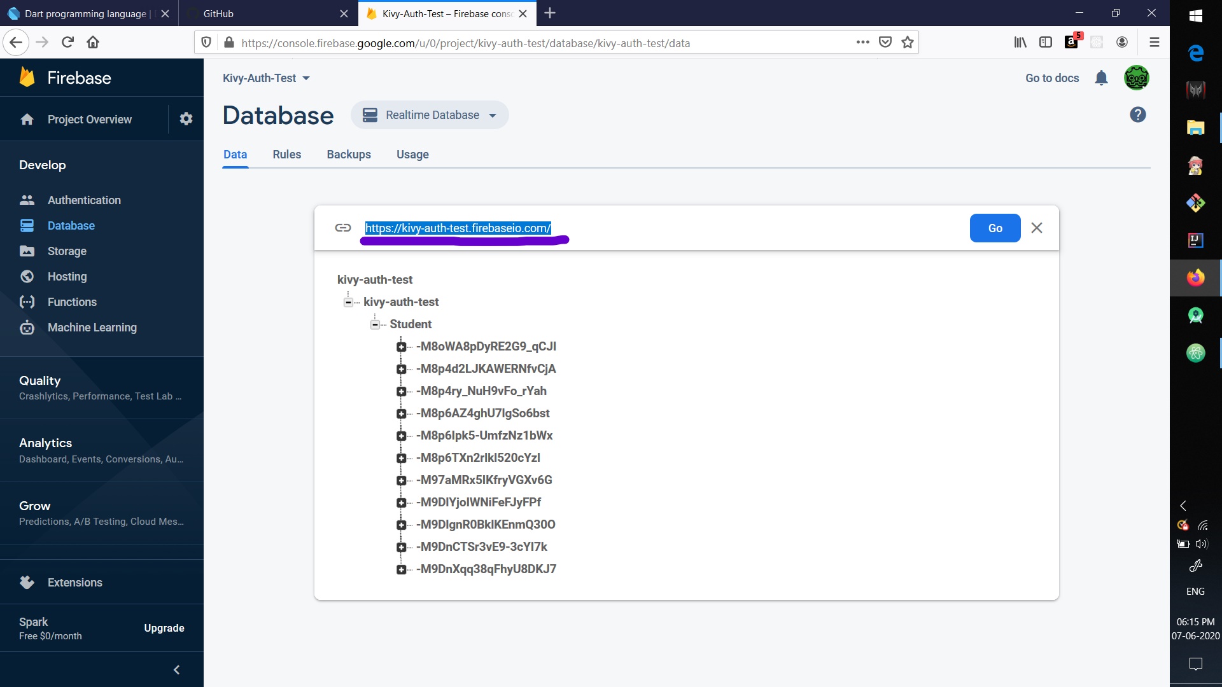Open the help question mark icon

point(1137,115)
